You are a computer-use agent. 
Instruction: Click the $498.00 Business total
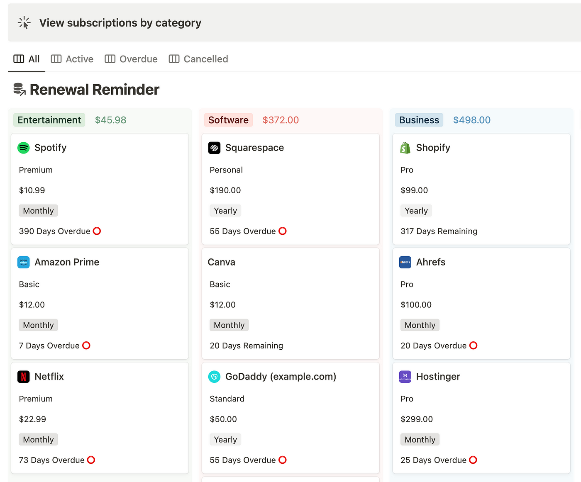pyautogui.click(x=472, y=120)
